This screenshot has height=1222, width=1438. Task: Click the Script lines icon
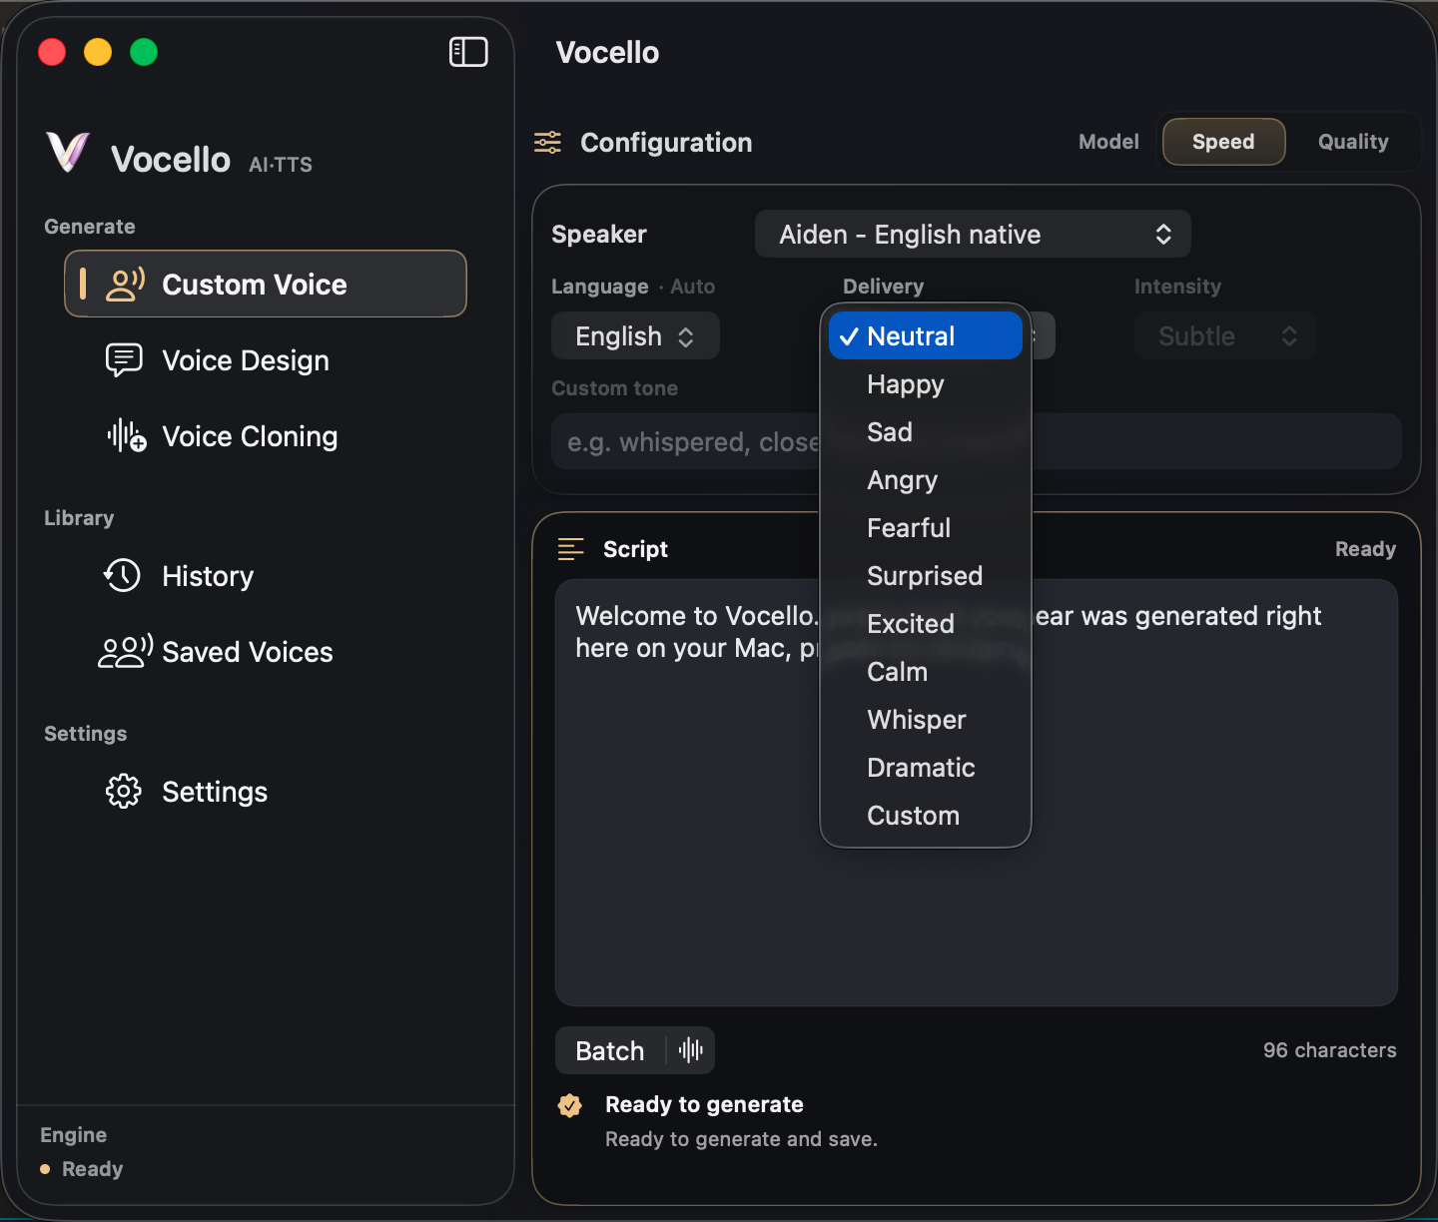tap(570, 549)
